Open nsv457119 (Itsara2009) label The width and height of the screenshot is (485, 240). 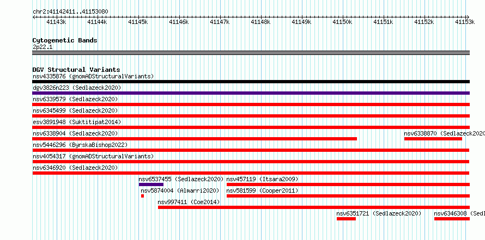coord(262,179)
